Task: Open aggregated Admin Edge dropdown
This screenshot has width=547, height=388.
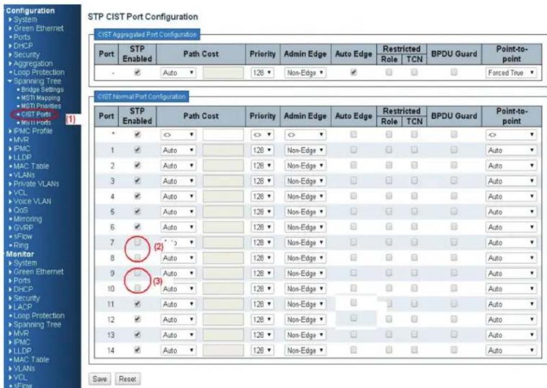Action: coord(305,73)
